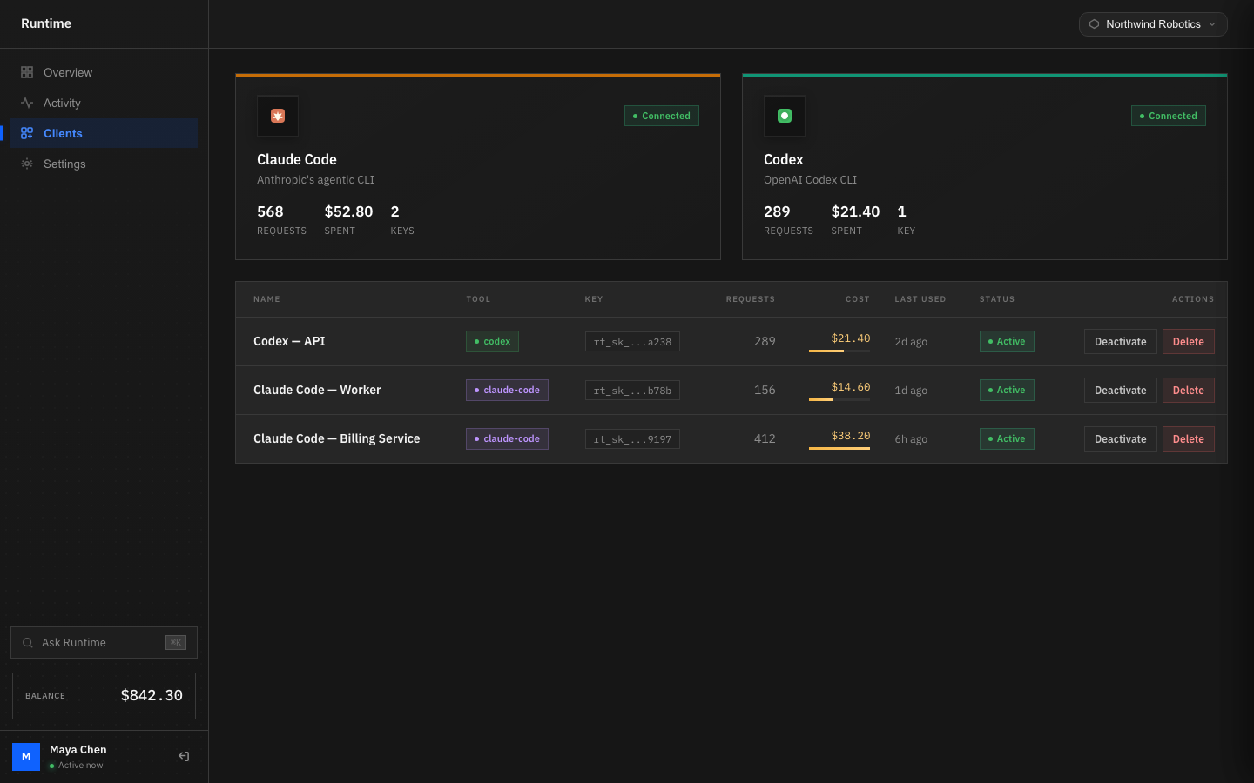This screenshot has height=783, width=1254.
Task: Click the REQUESTS column header
Action: point(751,299)
